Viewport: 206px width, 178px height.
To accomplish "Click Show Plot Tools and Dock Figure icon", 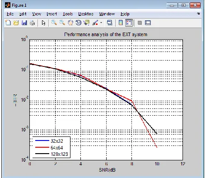I will click(x=148, y=23).
